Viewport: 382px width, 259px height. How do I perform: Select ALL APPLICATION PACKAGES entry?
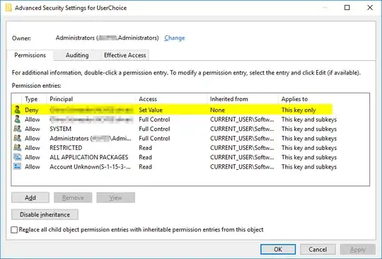click(175, 157)
